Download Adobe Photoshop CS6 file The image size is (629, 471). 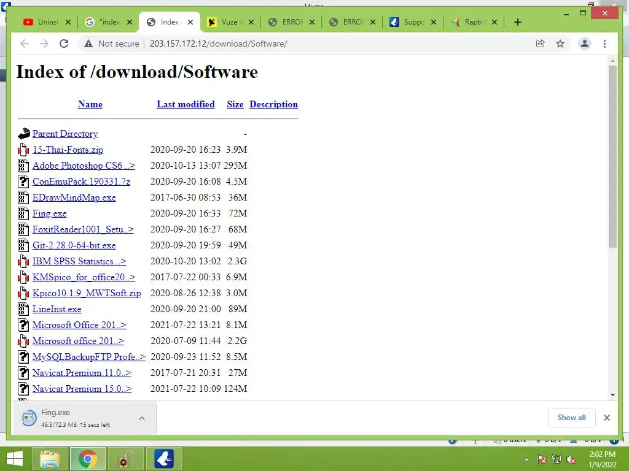(x=84, y=166)
